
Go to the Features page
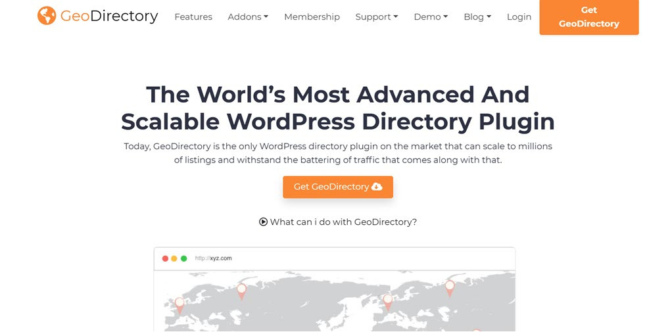193,17
